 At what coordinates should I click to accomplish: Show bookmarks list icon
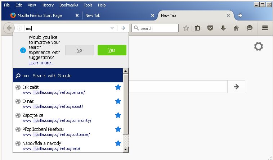197,28
